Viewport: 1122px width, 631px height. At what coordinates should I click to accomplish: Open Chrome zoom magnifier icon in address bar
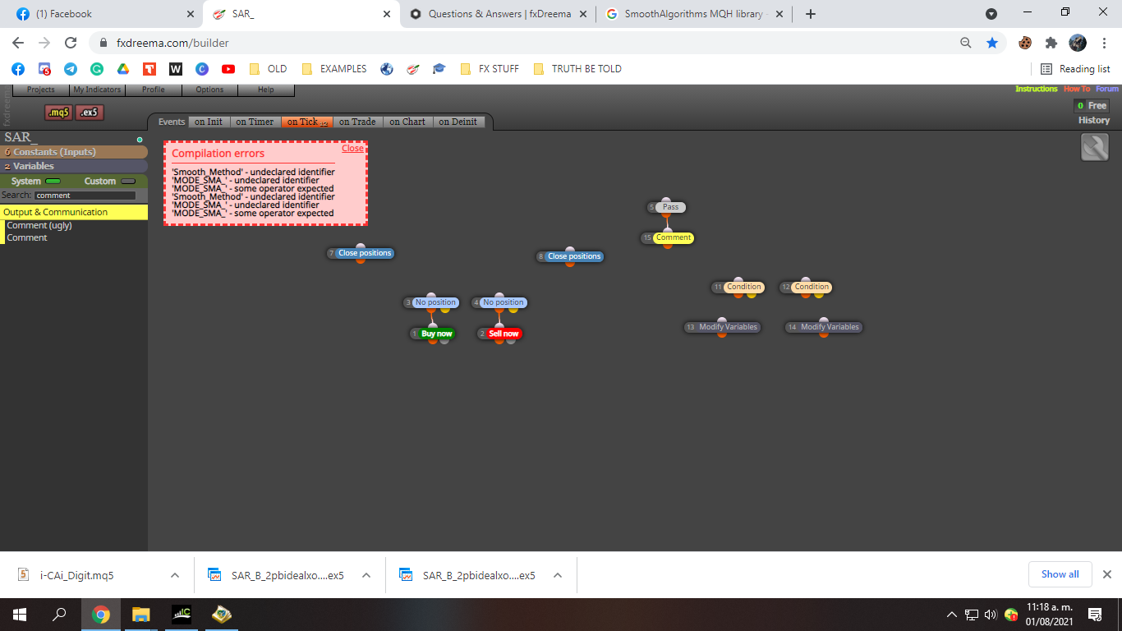pos(966,43)
